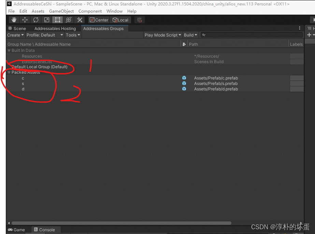Open the Play Mode Script dropdown
The height and width of the screenshot is (234, 315).
coord(162,35)
